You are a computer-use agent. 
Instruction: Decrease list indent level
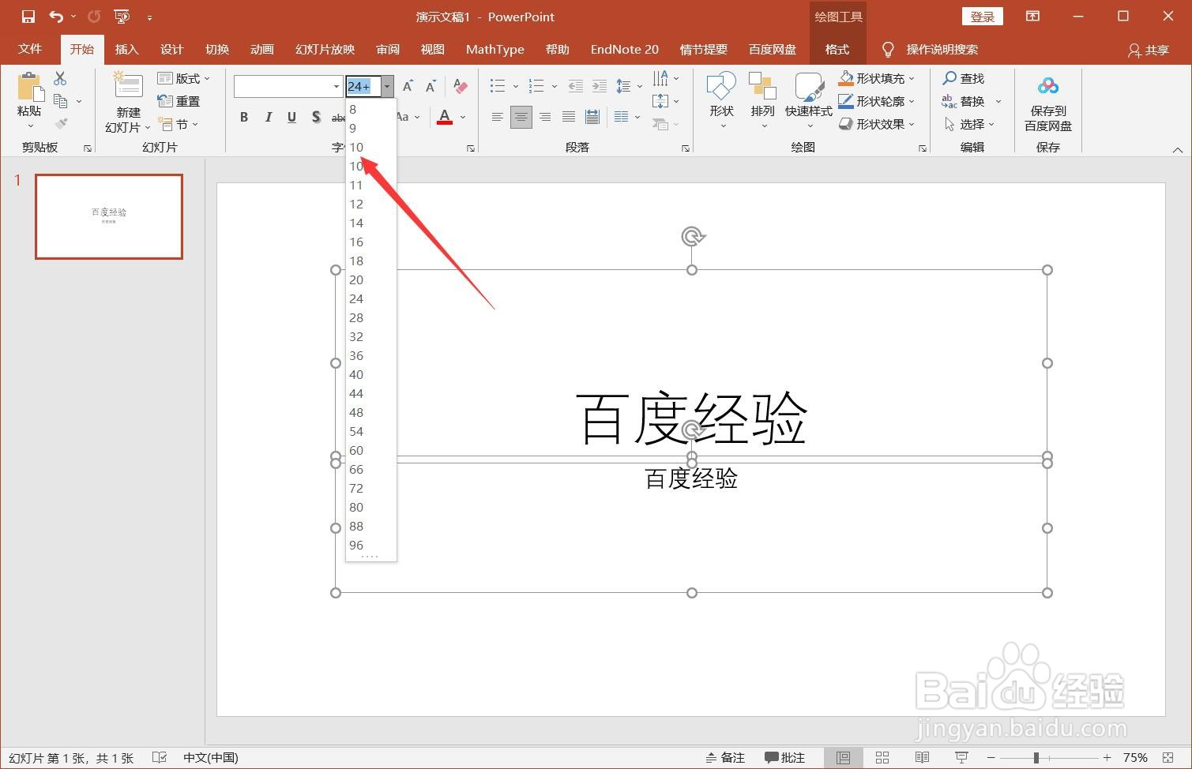pos(576,86)
